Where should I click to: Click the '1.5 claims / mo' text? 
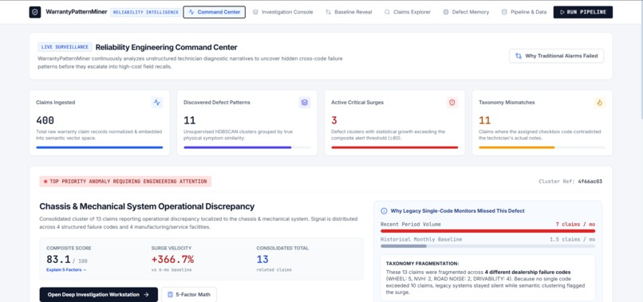pyautogui.click(x=572, y=239)
